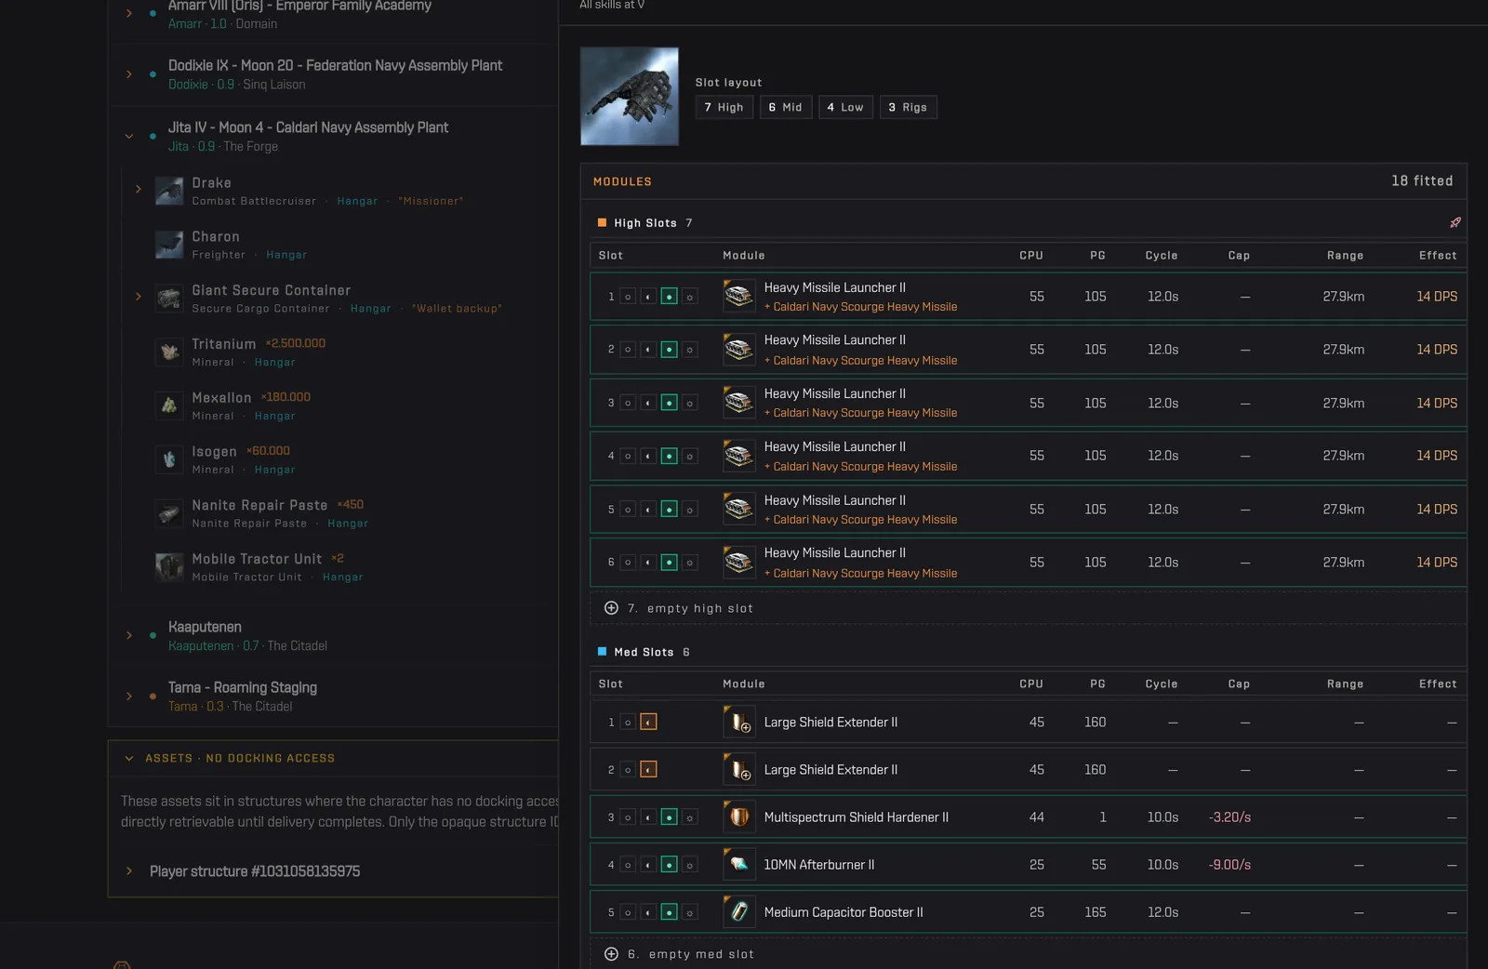Collapse the Jita IV Moon 4 station
The width and height of the screenshot is (1488, 969).
point(129,136)
